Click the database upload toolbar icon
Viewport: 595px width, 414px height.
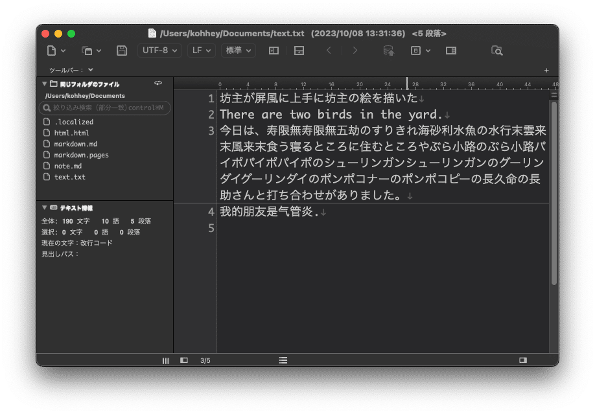(389, 51)
